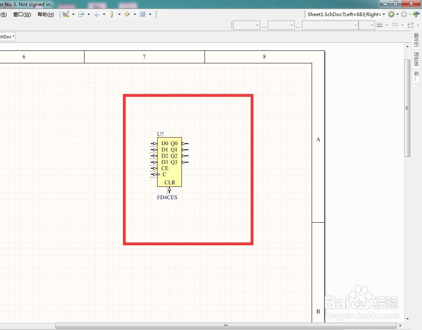The image size is (422, 330).
Task: Expand the Simulation Sources dropdown arrow
Action: pyautogui.click(x=135, y=14)
